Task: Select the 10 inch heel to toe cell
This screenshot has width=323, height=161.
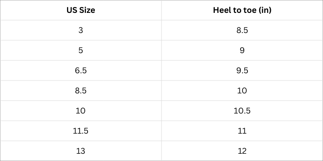Action: coord(242,91)
